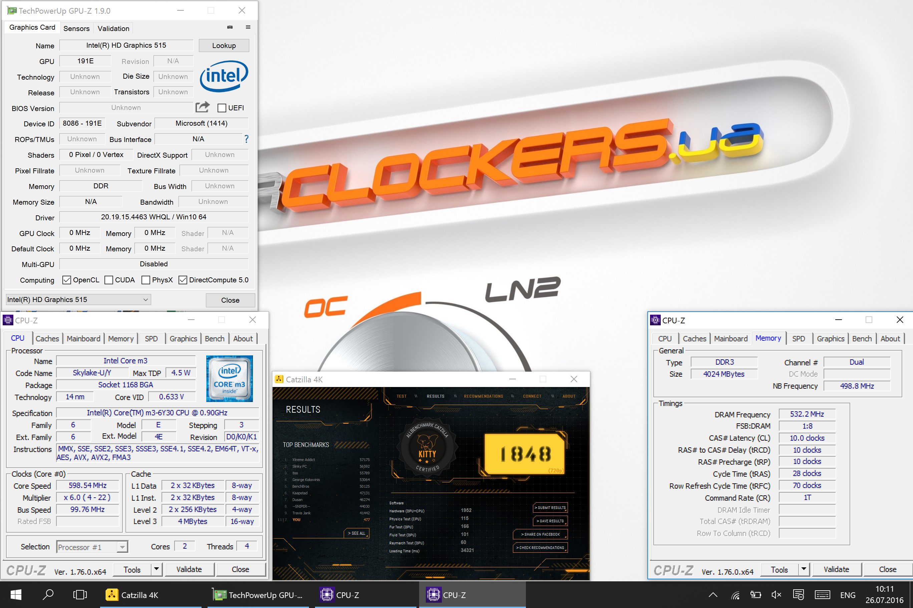Open the GPU selection dropdown in GPU-Z
The height and width of the screenshot is (608, 913).
tap(78, 299)
